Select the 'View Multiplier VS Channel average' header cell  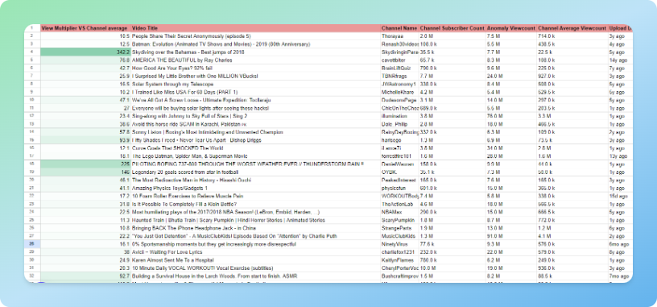85,28
